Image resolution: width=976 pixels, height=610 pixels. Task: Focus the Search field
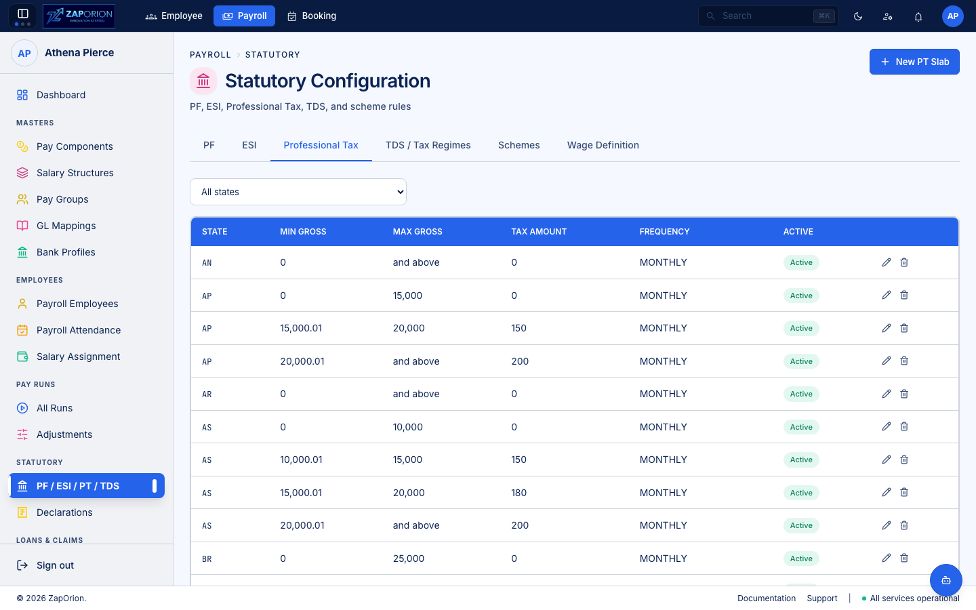pyautogui.click(x=769, y=16)
